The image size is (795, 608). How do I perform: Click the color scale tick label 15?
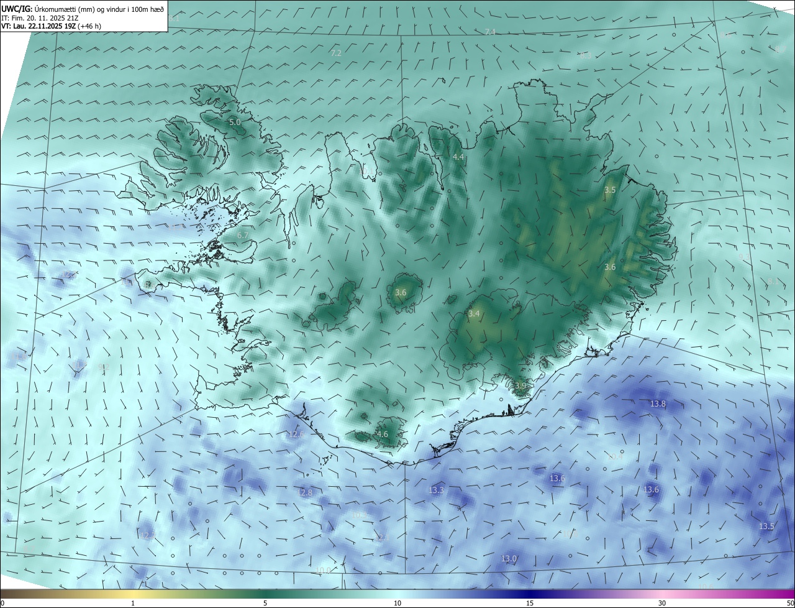[x=530, y=604]
